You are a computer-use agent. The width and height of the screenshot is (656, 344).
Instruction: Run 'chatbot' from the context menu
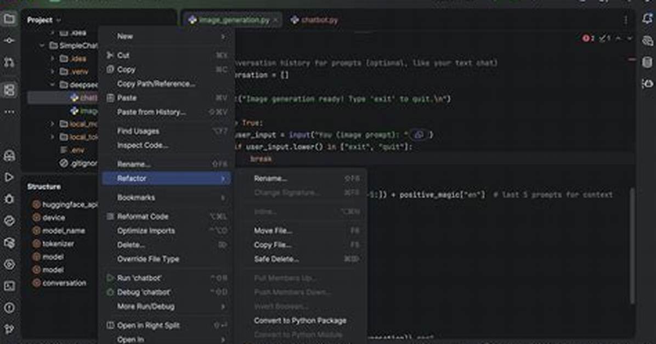[x=167, y=278]
